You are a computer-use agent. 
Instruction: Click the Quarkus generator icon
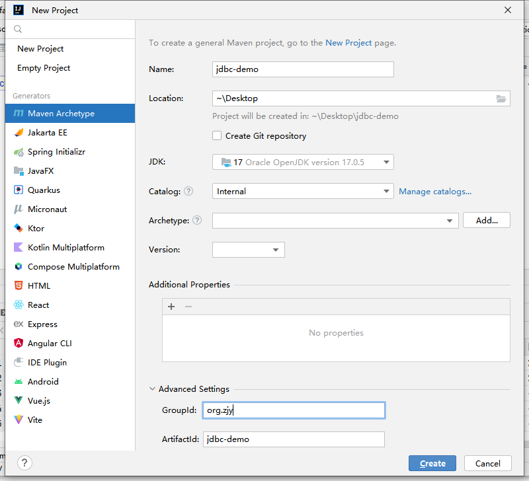[x=19, y=190]
